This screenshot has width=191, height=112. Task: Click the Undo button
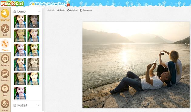click(51, 10)
